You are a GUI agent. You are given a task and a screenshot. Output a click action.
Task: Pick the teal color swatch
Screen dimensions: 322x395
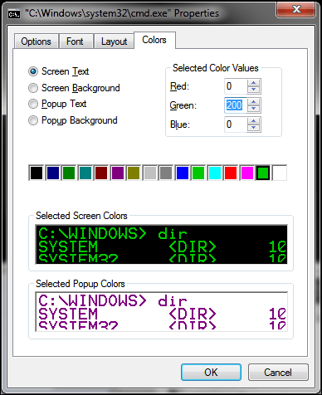85,173
